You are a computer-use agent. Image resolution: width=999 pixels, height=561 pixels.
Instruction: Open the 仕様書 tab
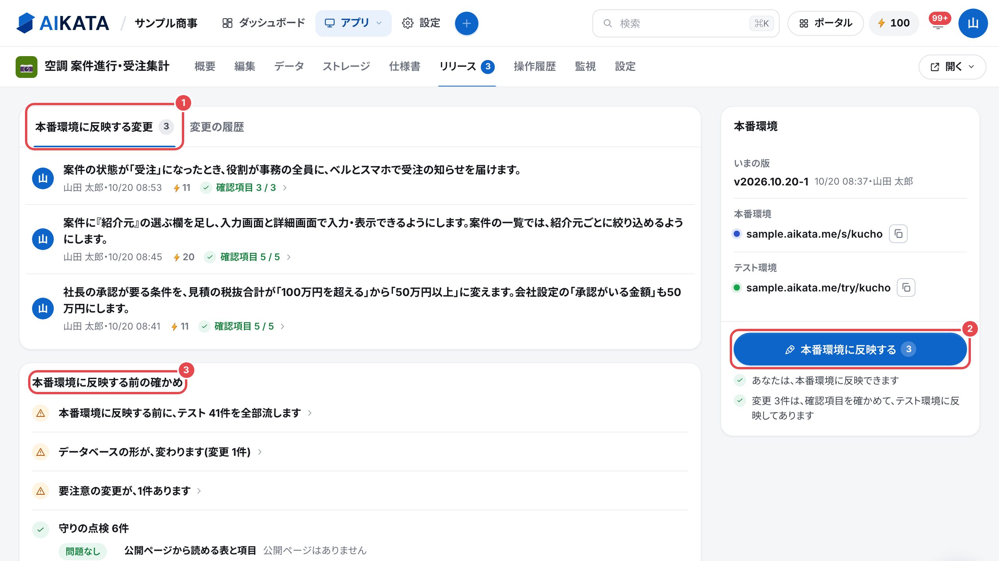[x=405, y=67]
